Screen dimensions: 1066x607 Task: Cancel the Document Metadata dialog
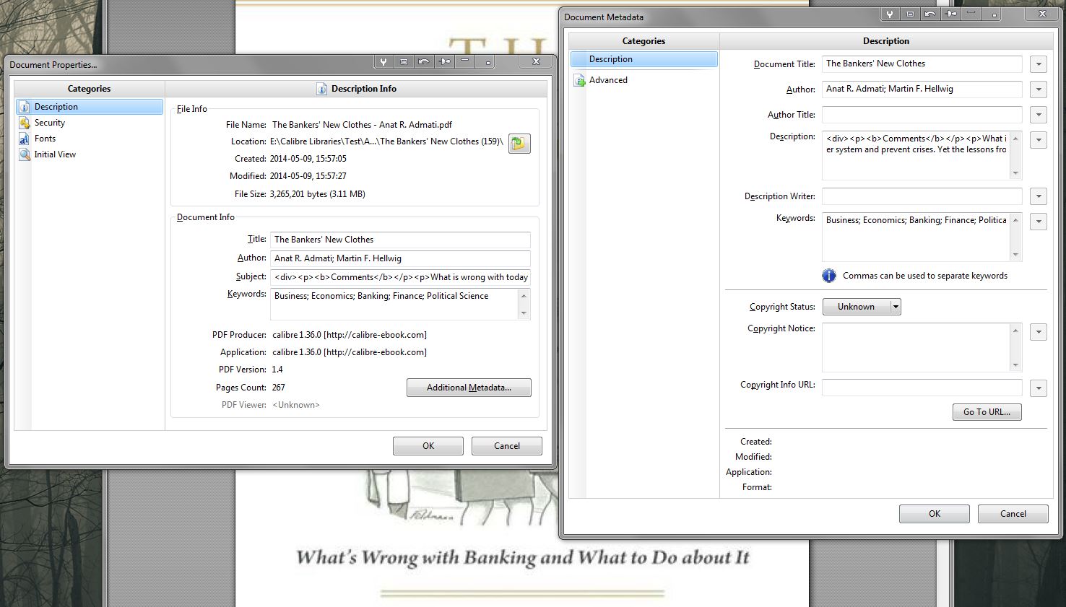tap(1013, 514)
